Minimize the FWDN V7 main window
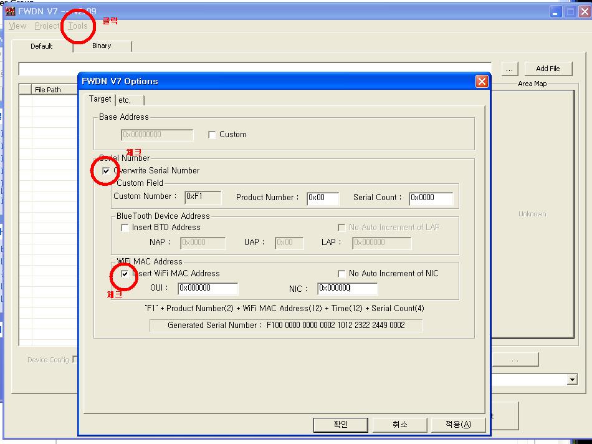 pyautogui.click(x=555, y=12)
